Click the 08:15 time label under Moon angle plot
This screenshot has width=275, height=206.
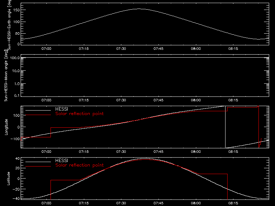(x=233, y=100)
